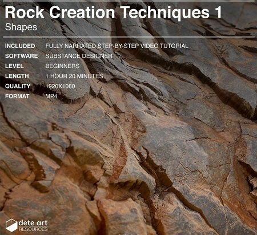Click the dete art hexagon logo icon
The image size is (257, 235).
[x=11, y=225]
